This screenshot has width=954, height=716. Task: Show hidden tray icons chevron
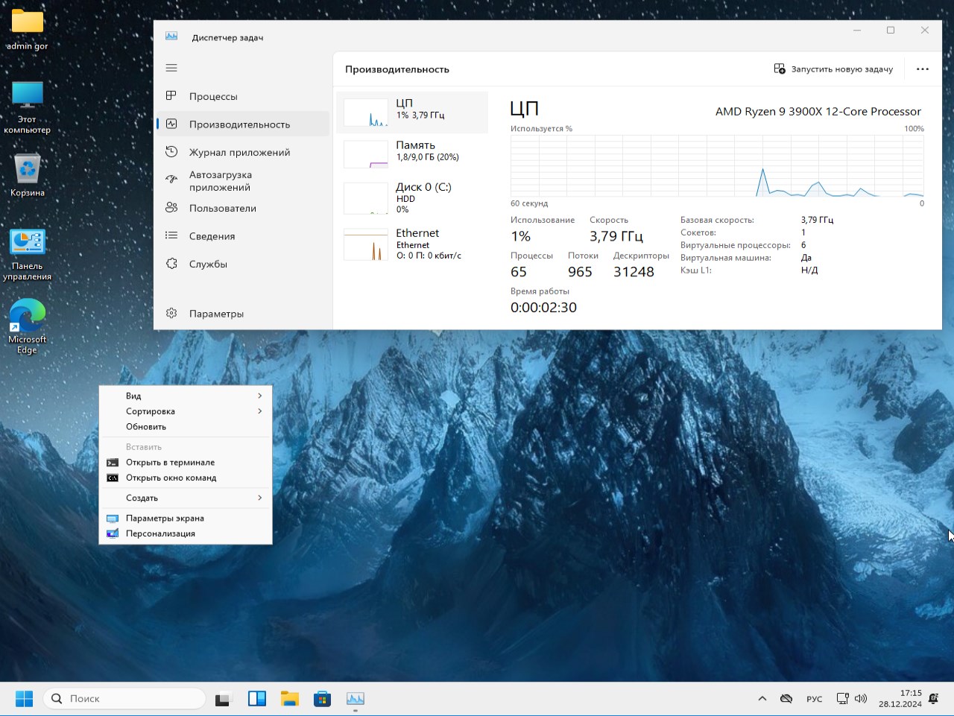pyautogui.click(x=762, y=699)
